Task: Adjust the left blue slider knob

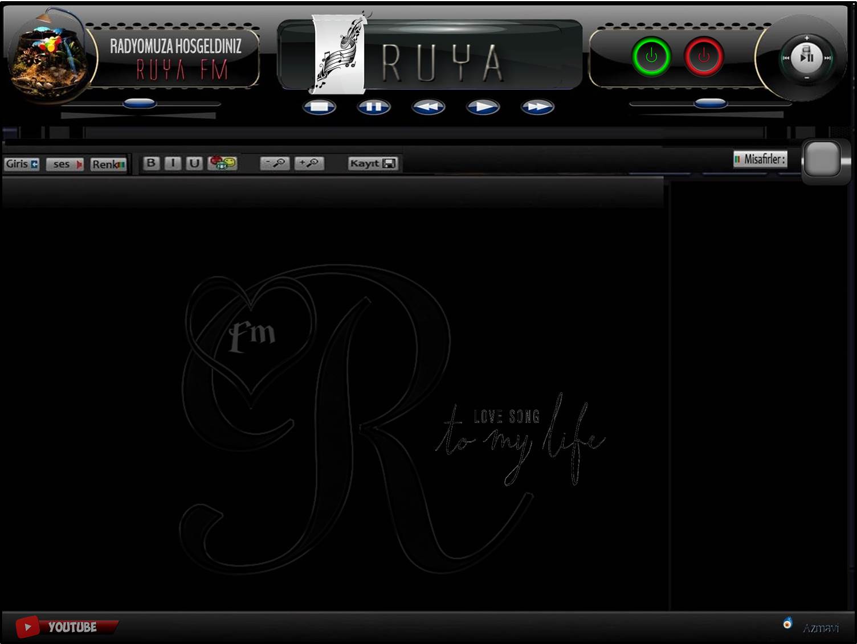Action: click(140, 103)
